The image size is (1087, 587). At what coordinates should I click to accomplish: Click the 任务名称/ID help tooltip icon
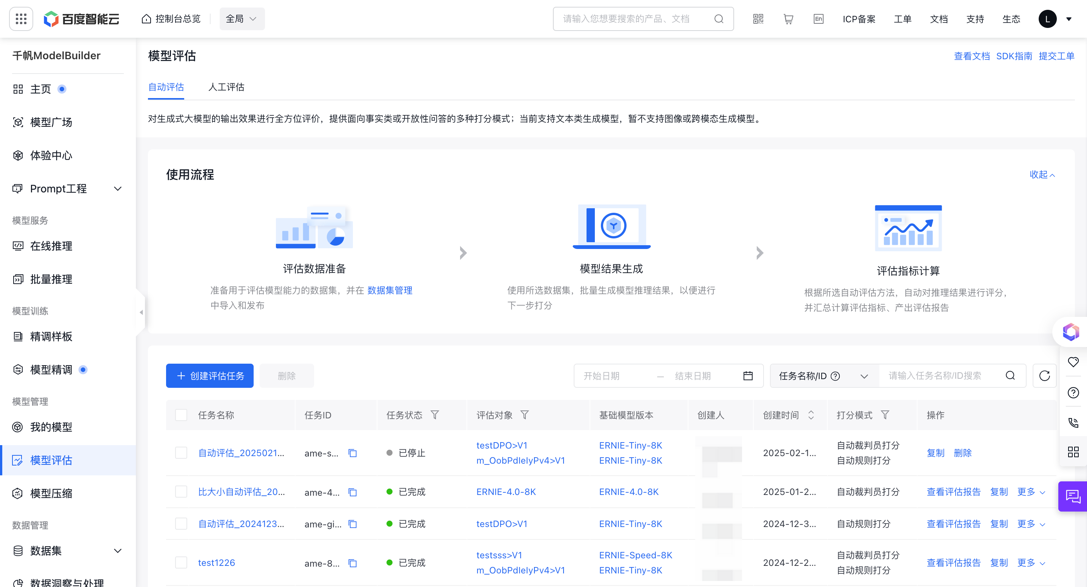pyautogui.click(x=835, y=376)
